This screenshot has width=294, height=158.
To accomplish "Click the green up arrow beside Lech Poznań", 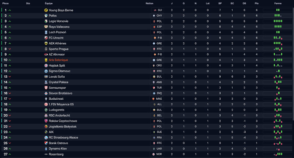I will [10, 32].
